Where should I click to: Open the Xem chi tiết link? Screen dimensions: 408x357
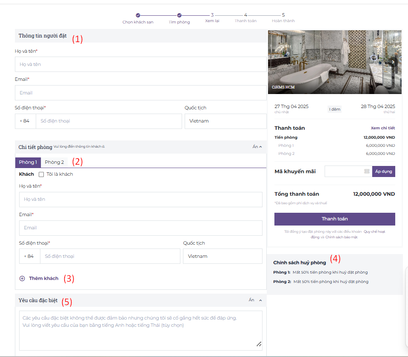[382, 128]
